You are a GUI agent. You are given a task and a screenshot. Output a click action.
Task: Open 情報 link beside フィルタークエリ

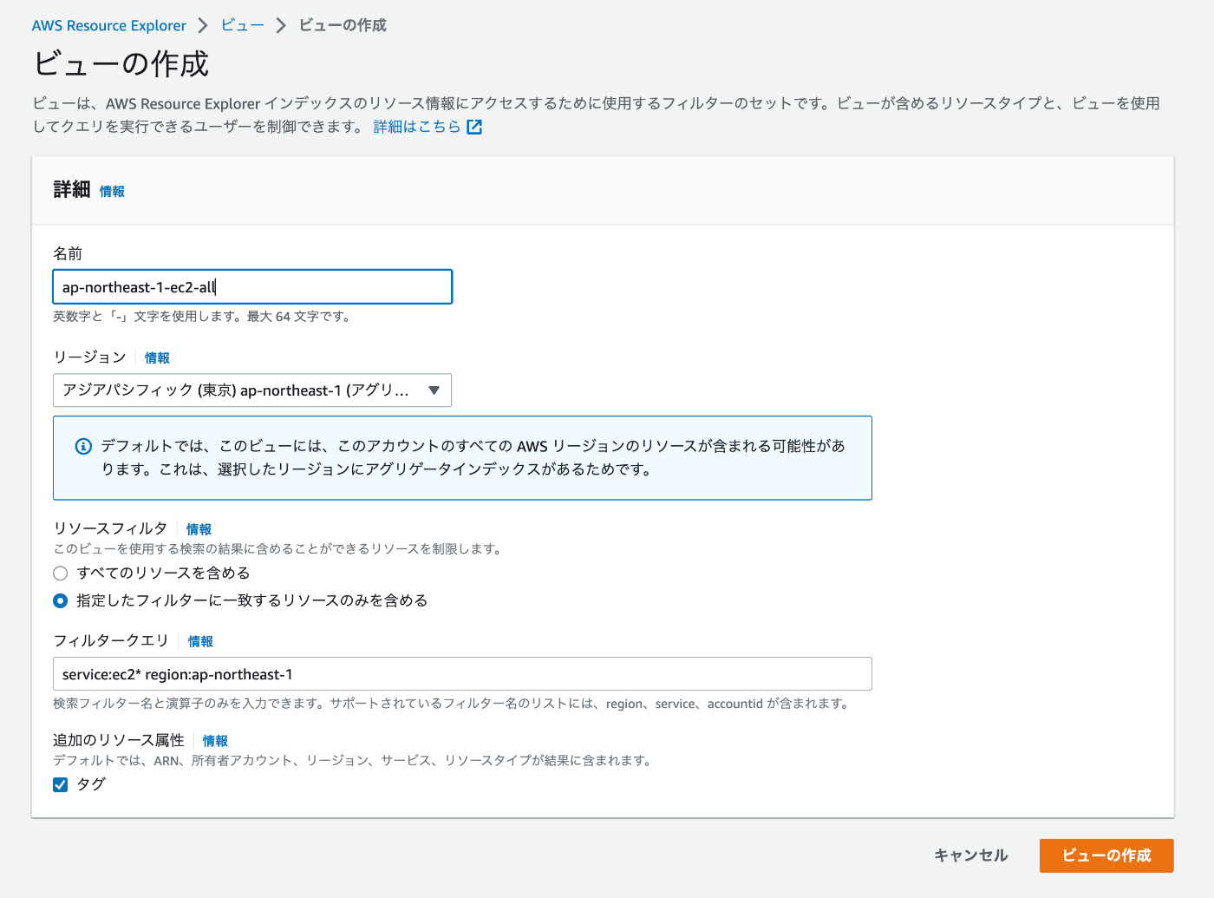[200, 641]
